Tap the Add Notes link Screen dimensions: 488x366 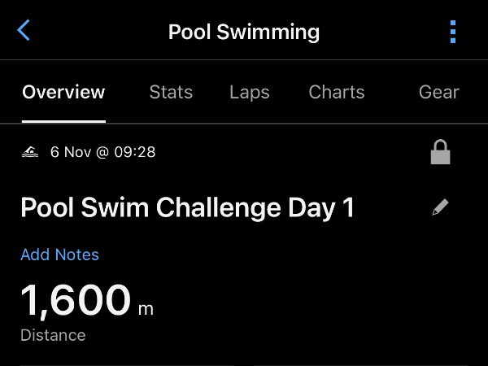pyautogui.click(x=59, y=255)
